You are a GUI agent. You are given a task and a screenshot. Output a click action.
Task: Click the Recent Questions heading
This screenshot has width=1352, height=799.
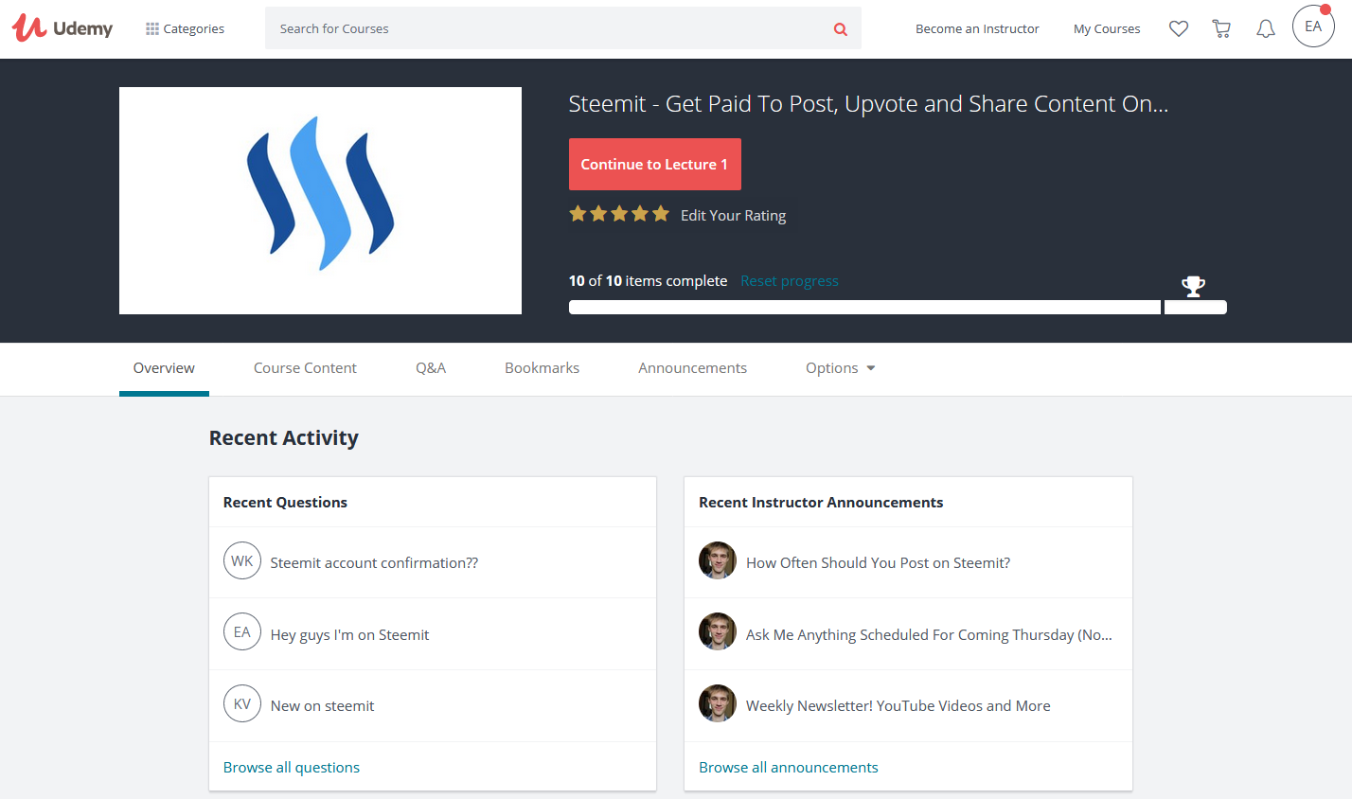click(x=285, y=503)
